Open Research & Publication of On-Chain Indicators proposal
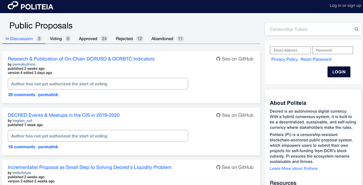 pyautogui.click(x=81, y=59)
